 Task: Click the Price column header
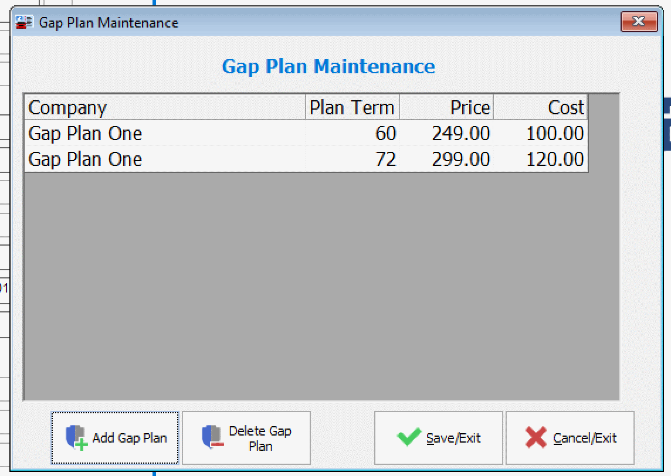click(446, 107)
